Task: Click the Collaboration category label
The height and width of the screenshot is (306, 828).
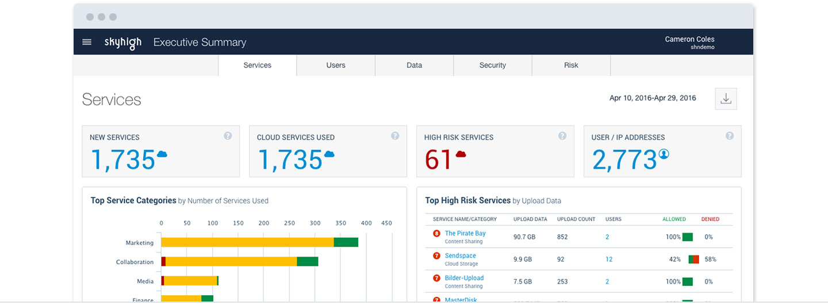Action: coord(135,262)
